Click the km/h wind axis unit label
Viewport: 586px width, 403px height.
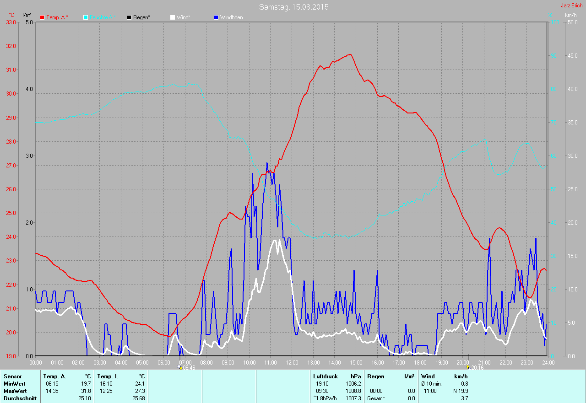(x=571, y=15)
